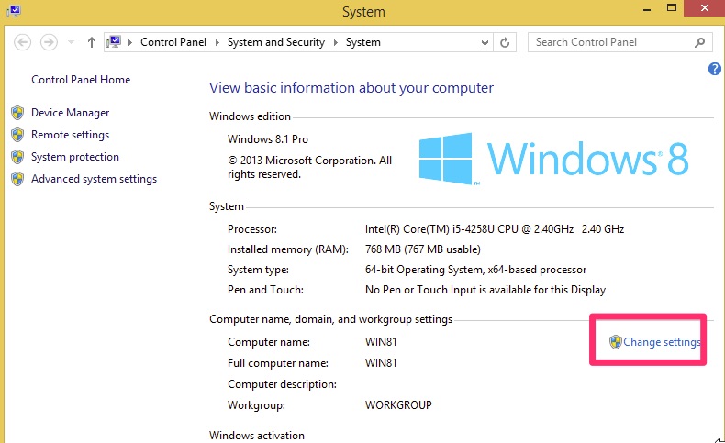The image size is (725, 443).
Task: Select the Full computer name value WIN81
Action: click(x=381, y=363)
